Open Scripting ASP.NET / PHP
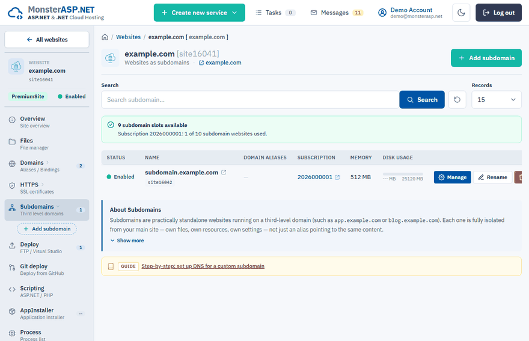This screenshot has height=341, width=529. (47, 291)
